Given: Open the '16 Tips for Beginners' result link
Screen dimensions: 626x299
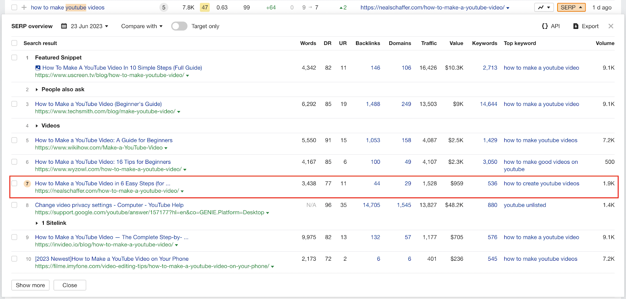Looking at the screenshot, I should [x=103, y=162].
